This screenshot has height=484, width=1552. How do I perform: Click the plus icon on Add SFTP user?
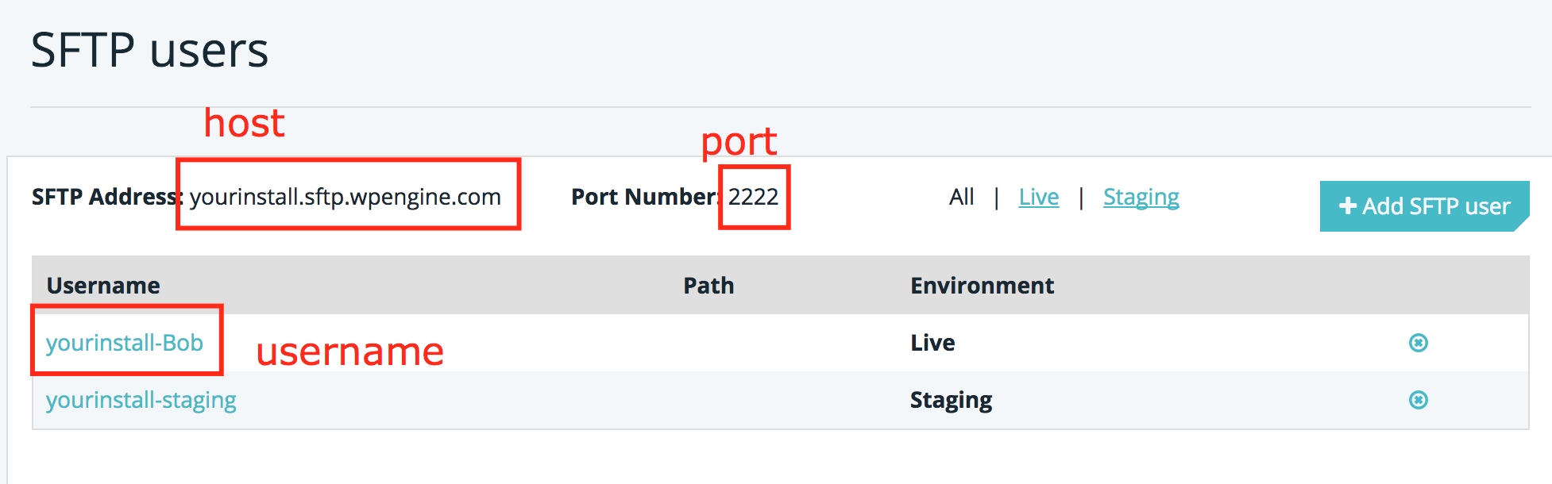pyautogui.click(x=1347, y=206)
